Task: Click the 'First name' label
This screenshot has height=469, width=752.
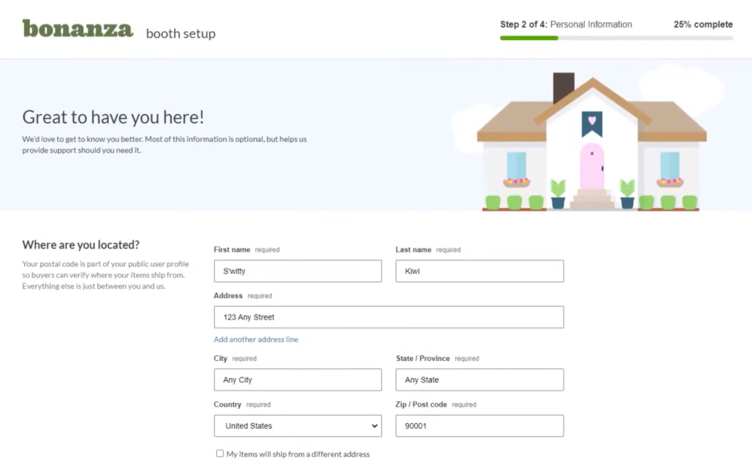Action: coord(232,249)
